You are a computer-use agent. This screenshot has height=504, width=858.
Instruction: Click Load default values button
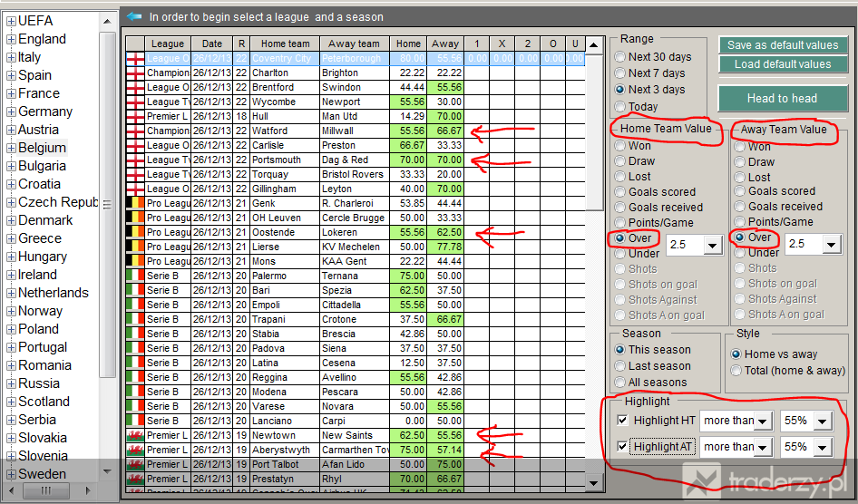pyautogui.click(x=783, y=64)
